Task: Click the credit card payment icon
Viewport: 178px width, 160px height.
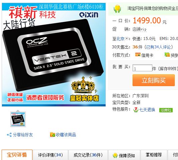Action: (x=138, y=55)
